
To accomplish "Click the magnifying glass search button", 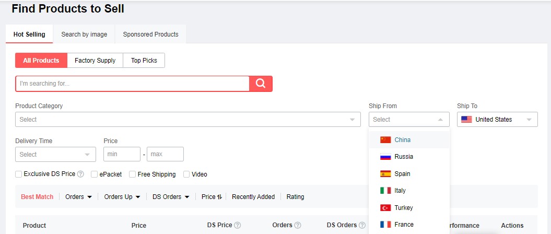I will click(261, 84).
